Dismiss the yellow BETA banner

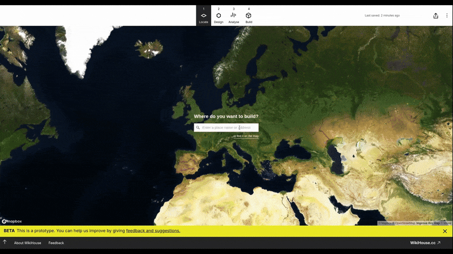445,231
